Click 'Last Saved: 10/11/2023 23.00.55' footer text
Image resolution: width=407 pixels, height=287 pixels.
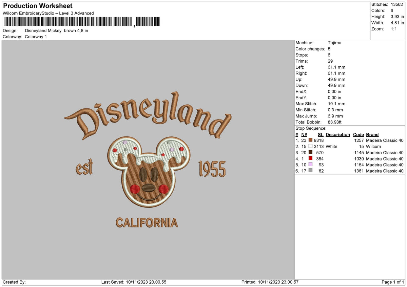click(134, 282)
